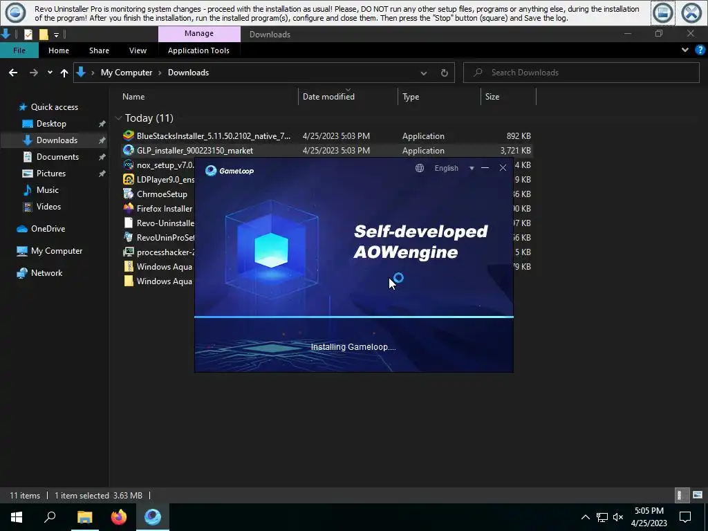Viewport: 708px width, 531px height.
Task: Click the muted volume tray icon
Action: 618,517
